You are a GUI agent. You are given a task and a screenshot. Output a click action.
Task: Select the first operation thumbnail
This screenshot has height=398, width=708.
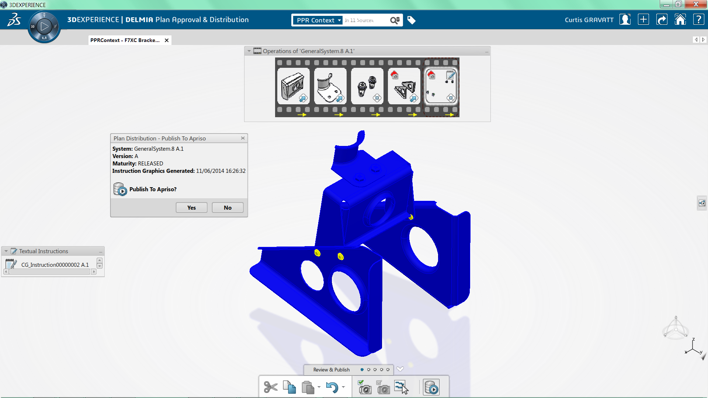tap(294, 86)
